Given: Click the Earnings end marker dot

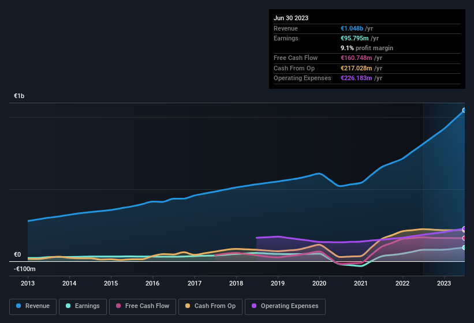Looking at the screenshot, I should 464,247.
